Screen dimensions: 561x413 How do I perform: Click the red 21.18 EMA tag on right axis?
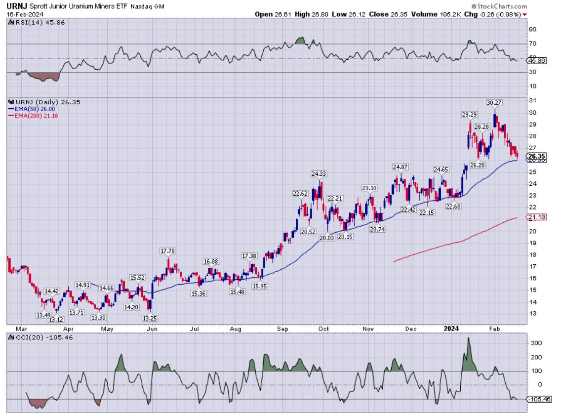[x=536, y=217]
